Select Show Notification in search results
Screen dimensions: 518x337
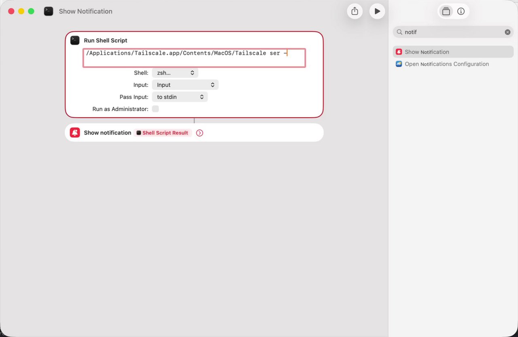pos(453,52)
